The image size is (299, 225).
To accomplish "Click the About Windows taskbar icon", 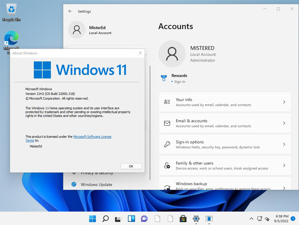I will point(209,219).
